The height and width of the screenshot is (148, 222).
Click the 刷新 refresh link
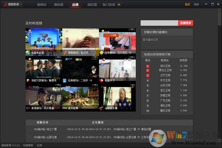(196, 4)
